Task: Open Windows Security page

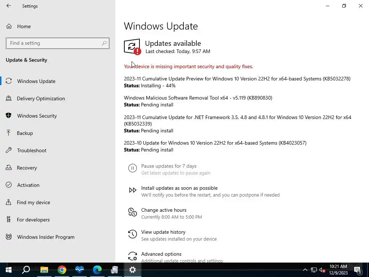Action: 37,116
